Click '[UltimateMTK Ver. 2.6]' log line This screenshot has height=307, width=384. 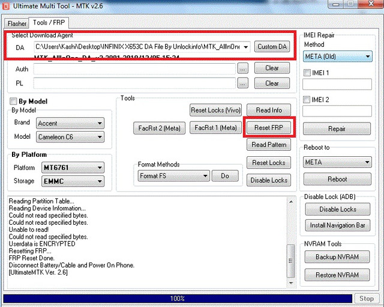pyautogui.click(x=38, y=272)
